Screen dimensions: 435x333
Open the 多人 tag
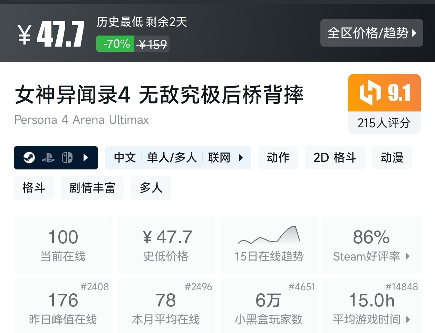point(151,188)
